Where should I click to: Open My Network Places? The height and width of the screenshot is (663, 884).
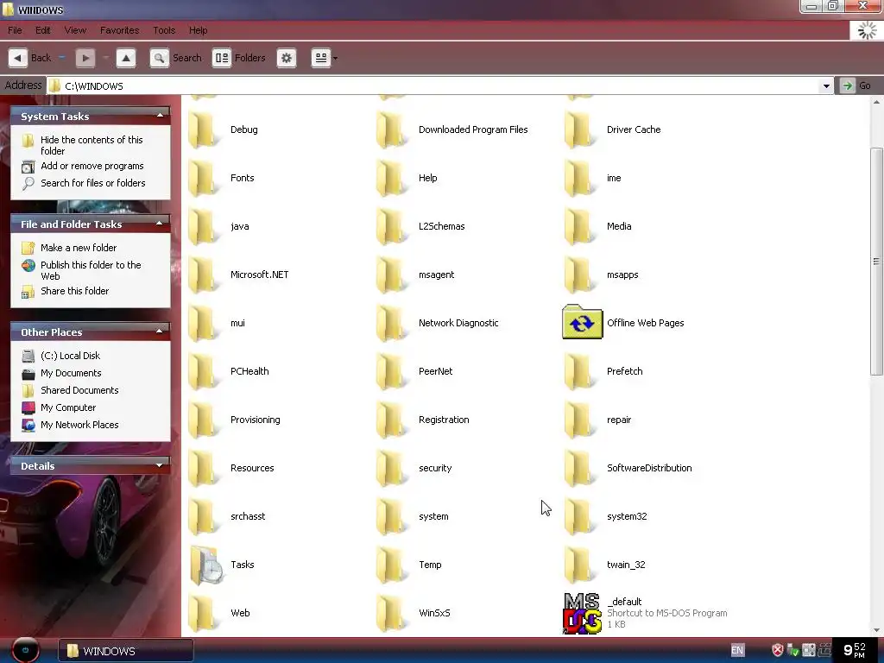click(79, 425)
